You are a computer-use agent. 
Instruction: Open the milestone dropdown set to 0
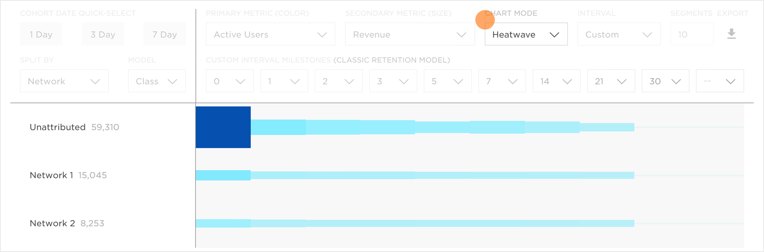(x=230, y=81)
